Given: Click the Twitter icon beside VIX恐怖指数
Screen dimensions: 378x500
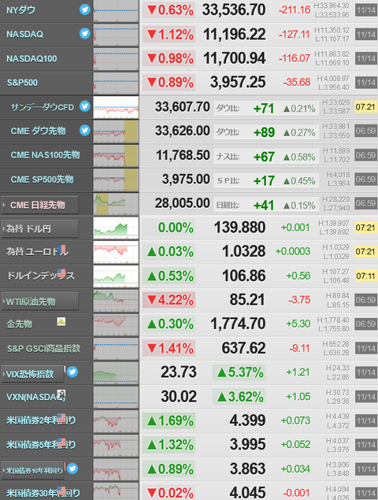Looking at the screenshot, I should tap(72, 372).
